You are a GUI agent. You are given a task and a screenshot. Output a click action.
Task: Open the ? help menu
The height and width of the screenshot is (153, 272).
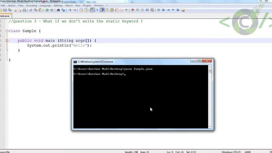coord(107,6)
